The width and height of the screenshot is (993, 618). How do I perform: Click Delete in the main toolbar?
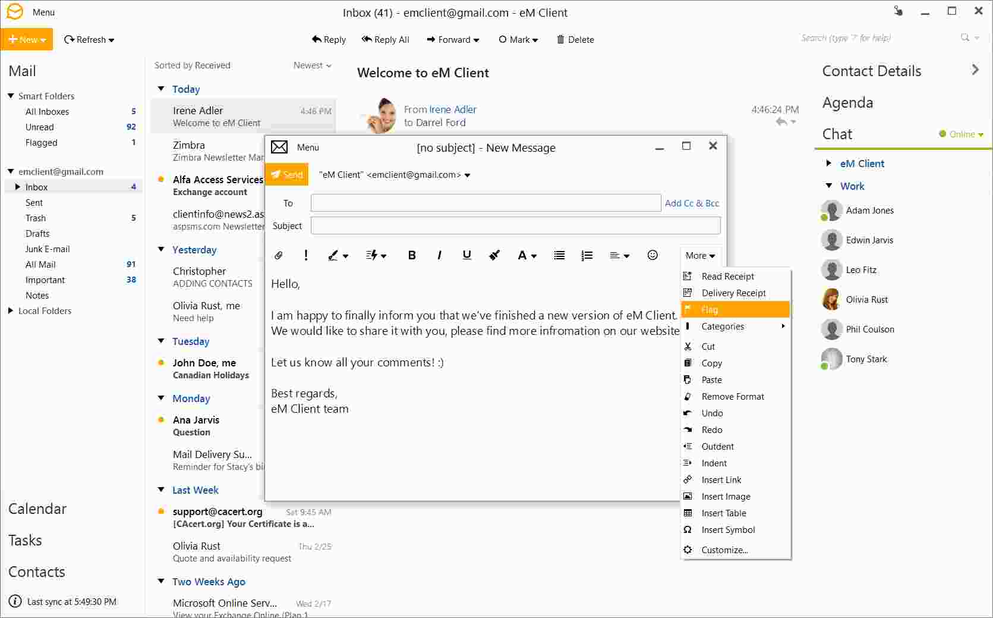575,39
